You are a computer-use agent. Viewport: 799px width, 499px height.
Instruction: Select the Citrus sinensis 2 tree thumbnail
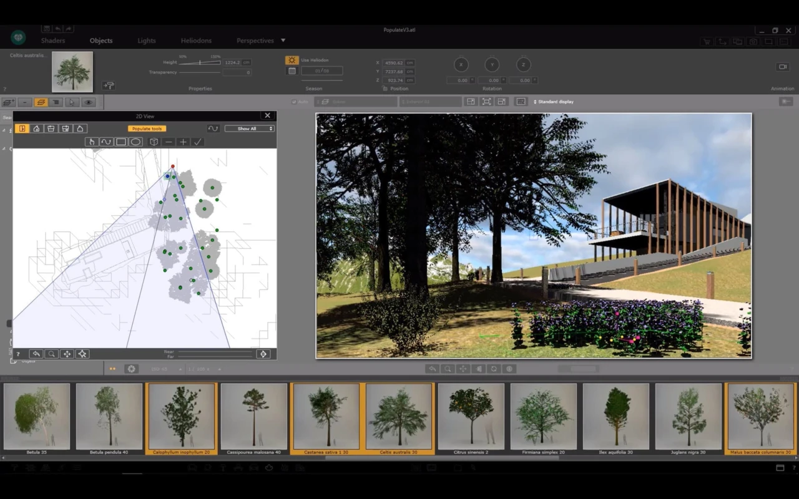pos(471,417)
